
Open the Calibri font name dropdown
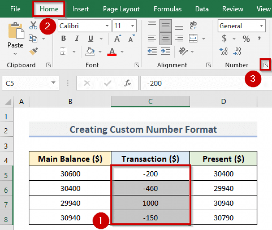click(x=107, y=26)
